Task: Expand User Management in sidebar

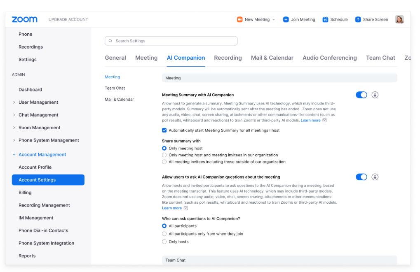Action: [x=14, y=102]
